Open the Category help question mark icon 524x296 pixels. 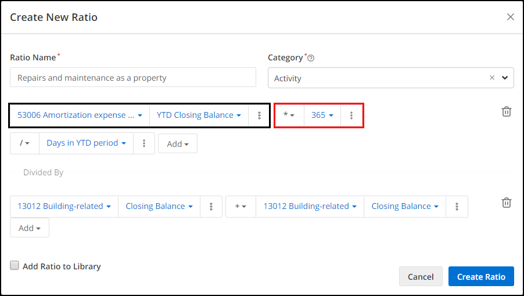tap(311, 59)
